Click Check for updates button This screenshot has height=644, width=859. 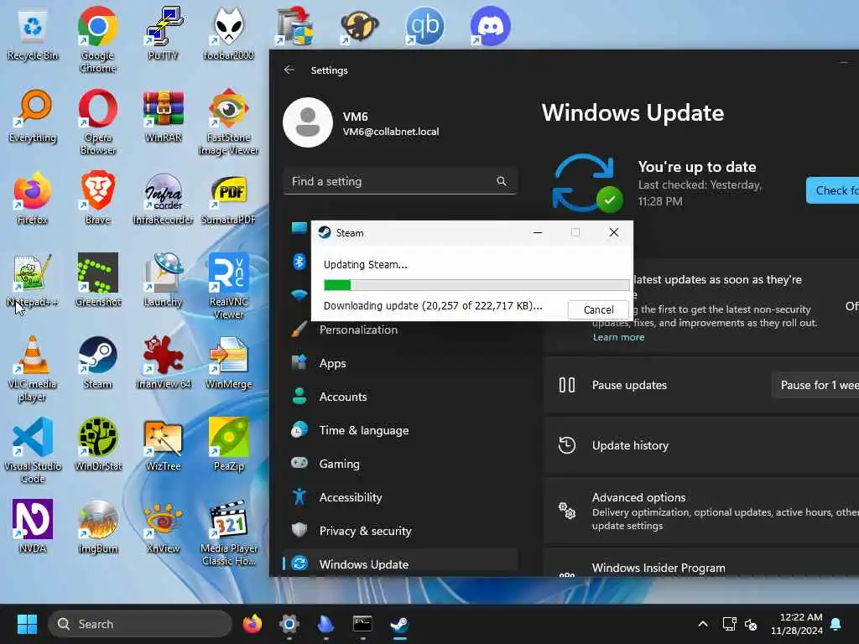coord(833,190)
